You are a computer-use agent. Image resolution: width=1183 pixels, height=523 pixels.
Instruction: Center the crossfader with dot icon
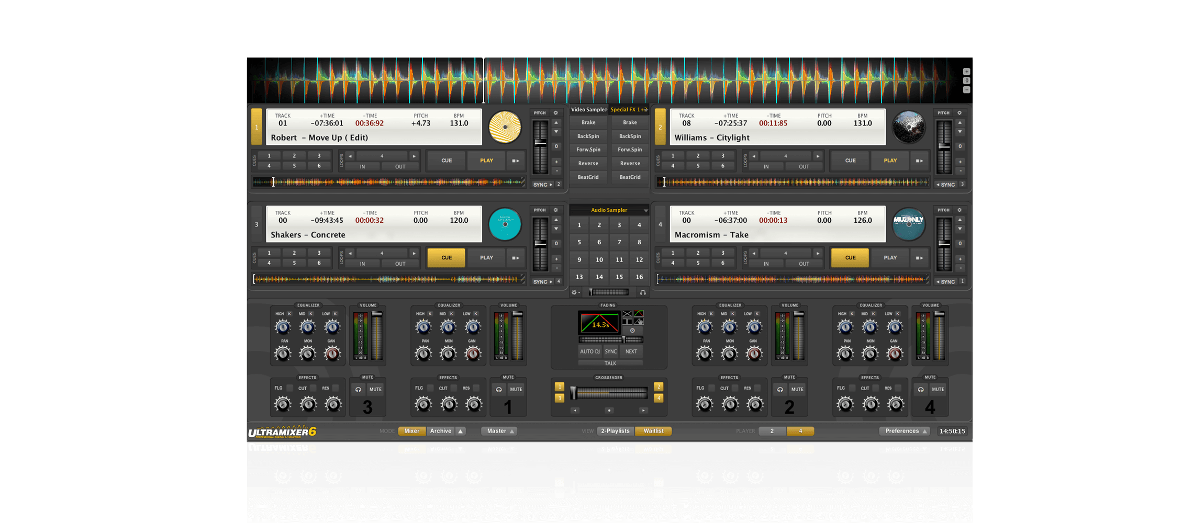coord(609,411)
